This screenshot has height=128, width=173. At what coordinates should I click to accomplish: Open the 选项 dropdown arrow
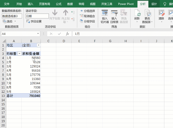click(x=15, y=21)
